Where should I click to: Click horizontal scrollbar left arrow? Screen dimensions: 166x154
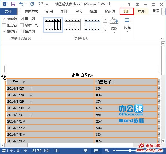(x=2, y=145)
